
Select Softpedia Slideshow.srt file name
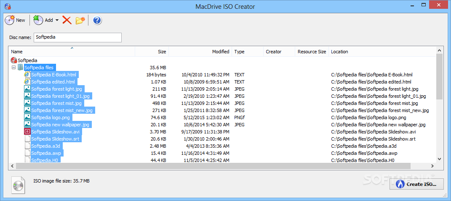coord(55,139)
